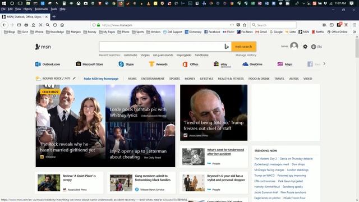Screen dimensions: 359x202
Task: Open the File menu
Action: point(3,9)
